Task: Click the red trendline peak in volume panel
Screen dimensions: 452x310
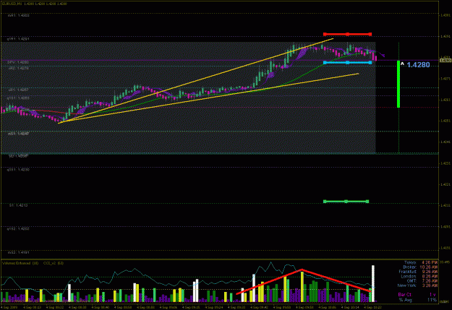Action: 302,270
